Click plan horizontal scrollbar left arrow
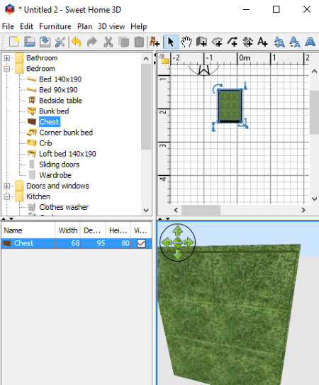Image resolution: width=319 pixels, height=385 pixels. 176,210
